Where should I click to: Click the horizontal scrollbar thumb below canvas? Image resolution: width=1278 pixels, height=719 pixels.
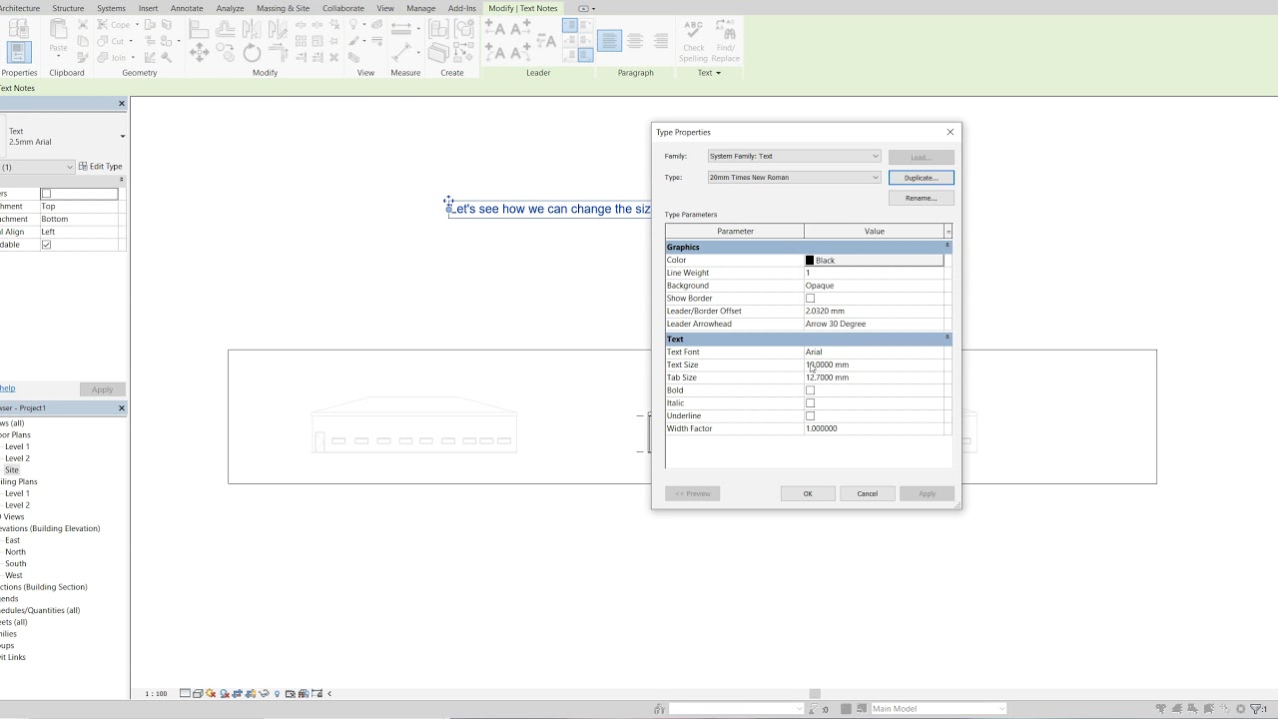[x=815, y=693]
